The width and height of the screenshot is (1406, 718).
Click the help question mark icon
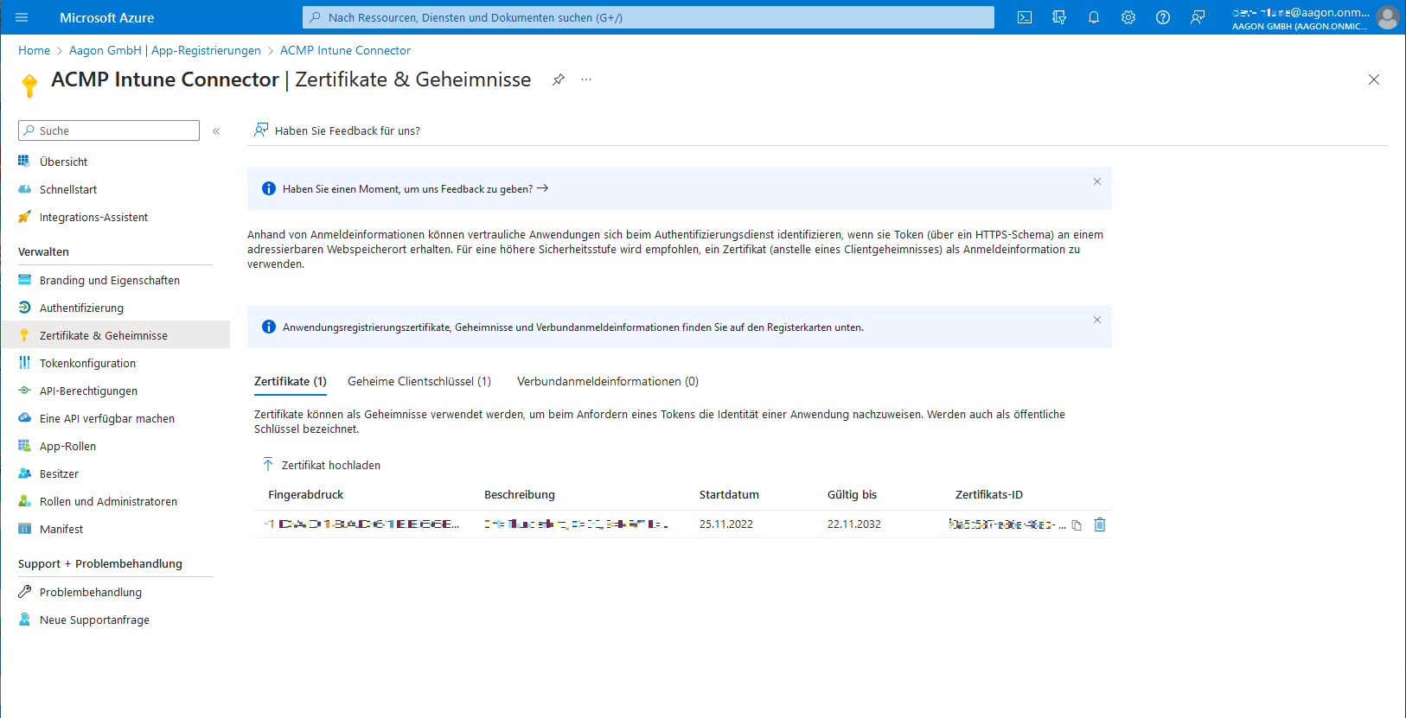point(1163,17)
